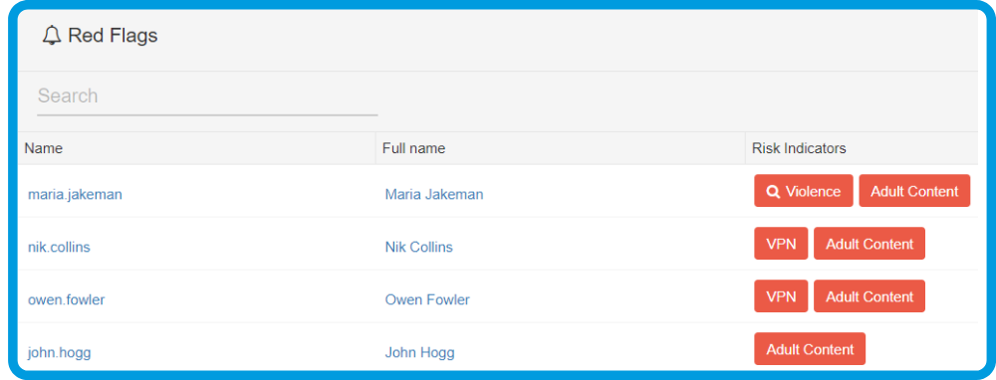Sort by the Name column header
Viewport: 996px width, 380px height.
(44, 148)
